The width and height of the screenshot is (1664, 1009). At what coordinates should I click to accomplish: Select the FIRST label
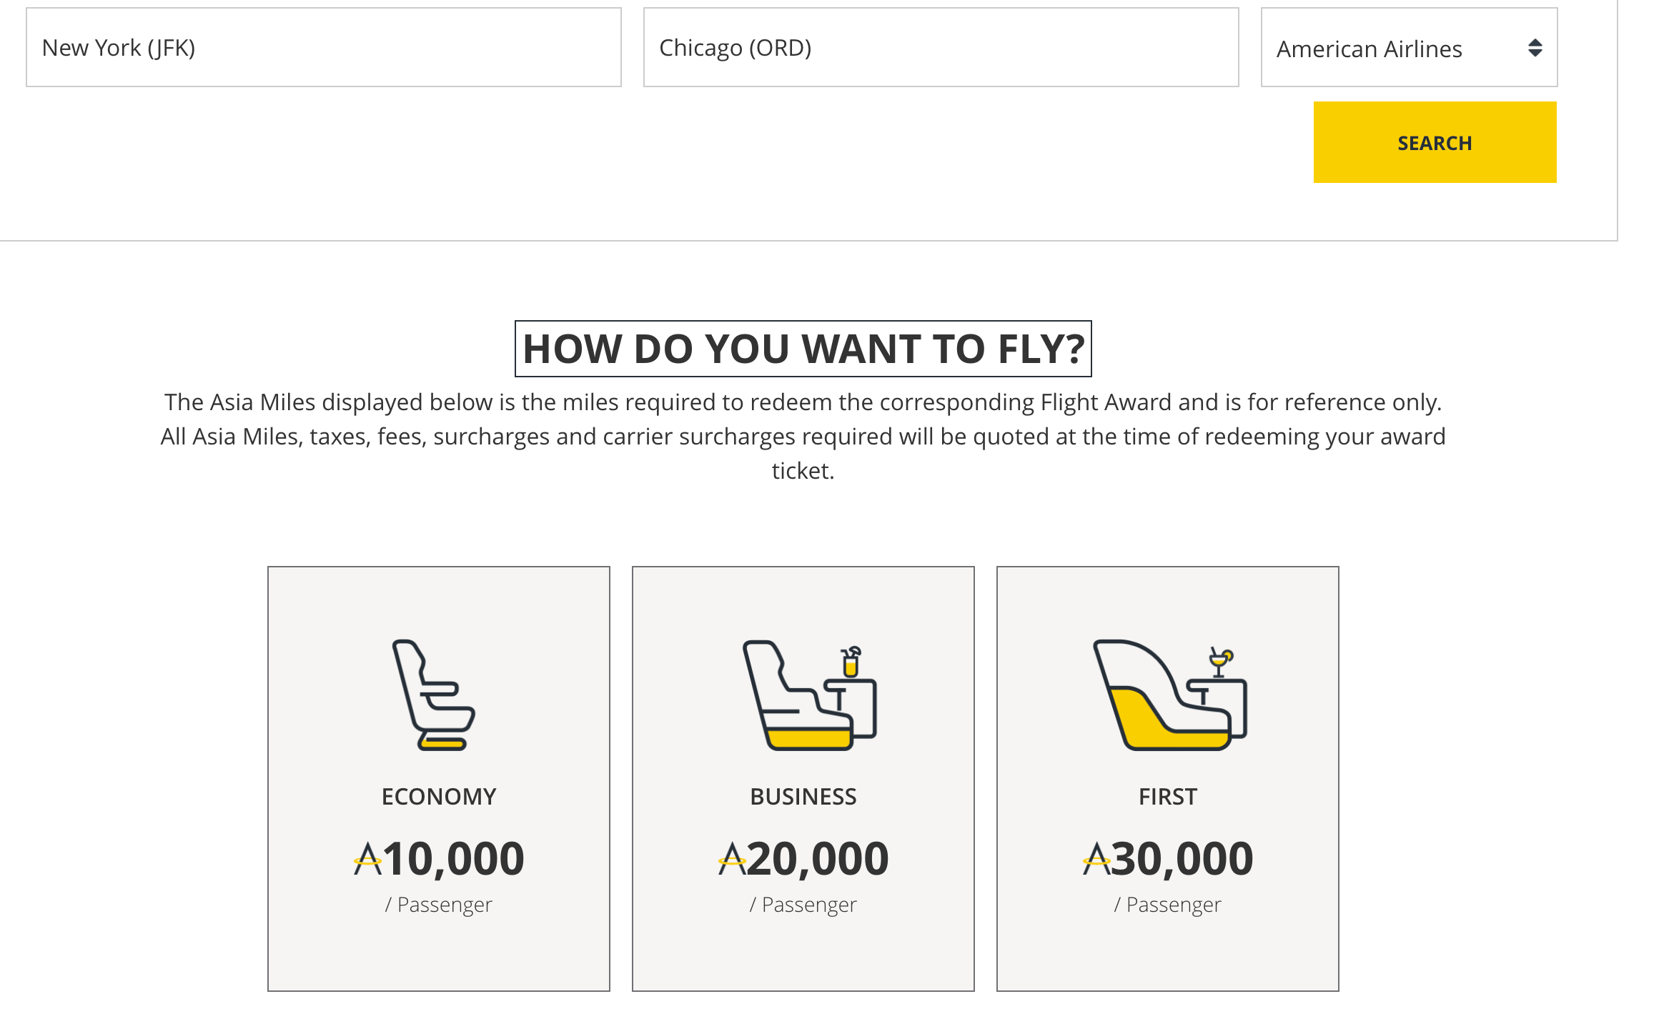(1168, 796)
